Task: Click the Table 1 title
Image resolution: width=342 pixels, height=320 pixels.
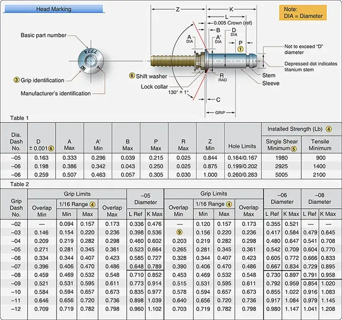Action: click(x=19, y=118)
